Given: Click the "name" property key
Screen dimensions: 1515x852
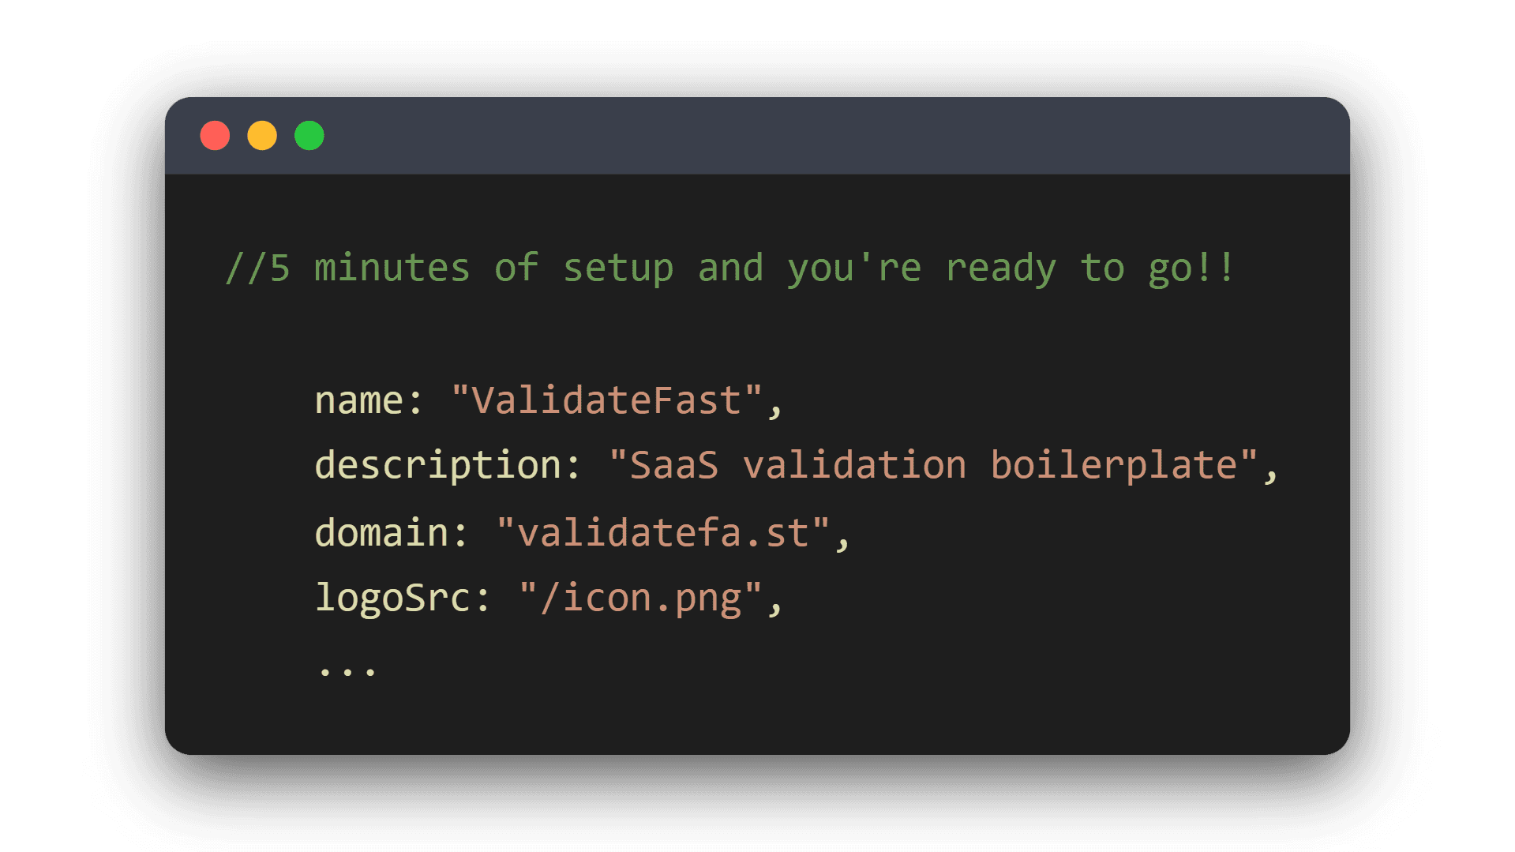Looking at the screenshot, I should click(x=359, y=400).
